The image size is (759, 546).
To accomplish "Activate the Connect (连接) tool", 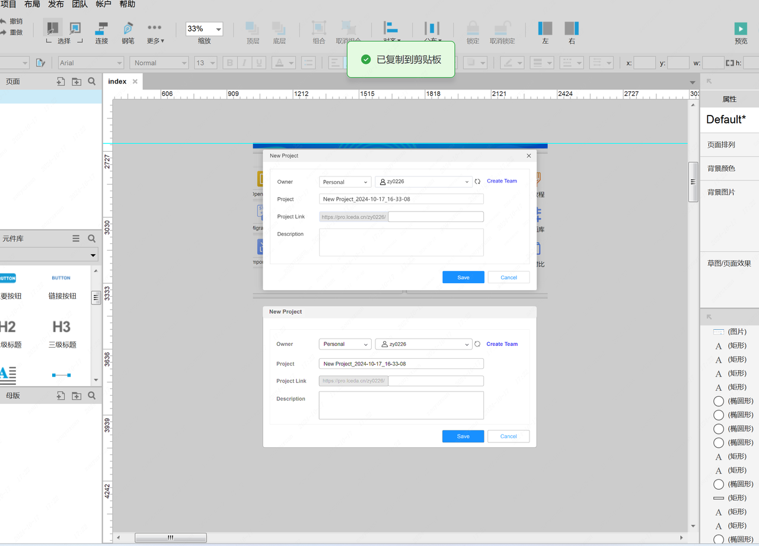I will tap(101, 28).
